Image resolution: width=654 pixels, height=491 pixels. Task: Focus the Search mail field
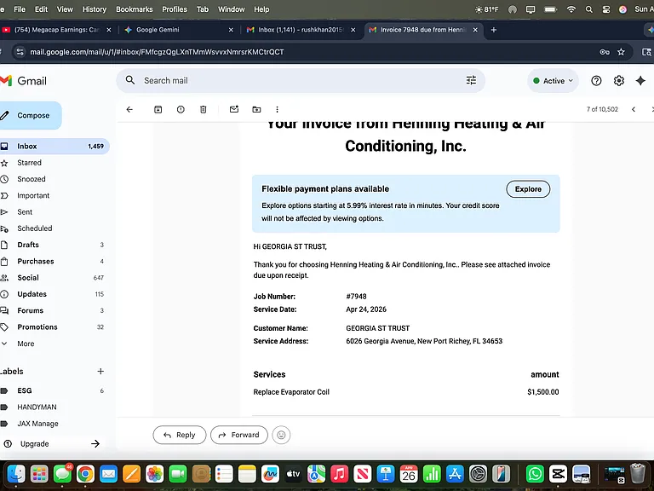(301, 81)
